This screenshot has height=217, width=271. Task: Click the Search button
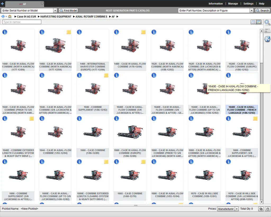point(262,11)
